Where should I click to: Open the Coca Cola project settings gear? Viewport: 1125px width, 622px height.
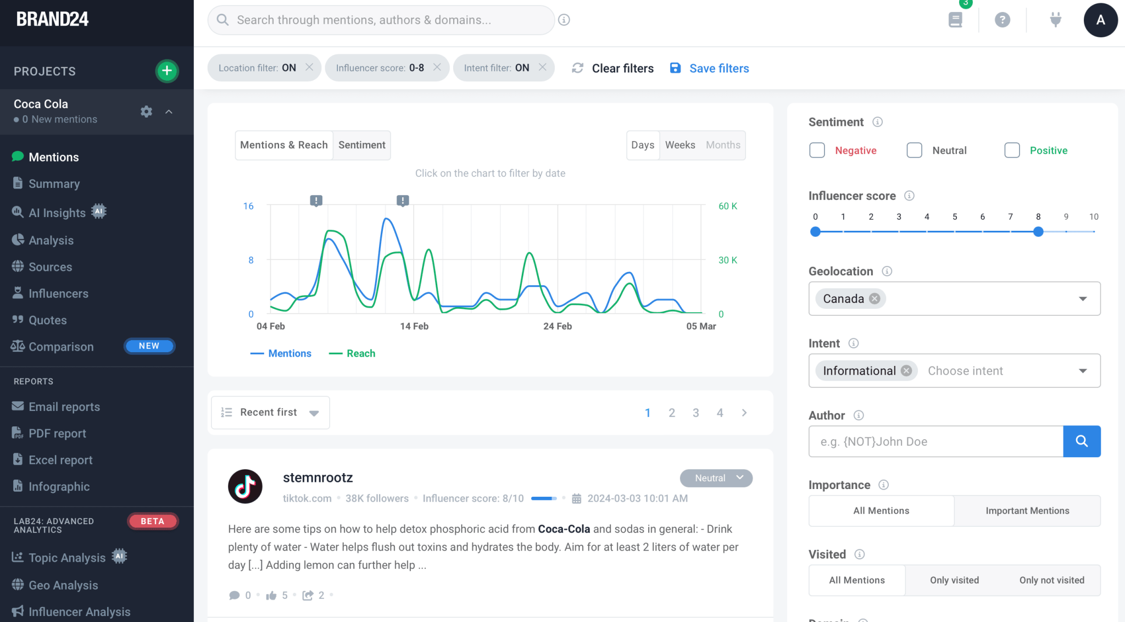click(146, 112)
